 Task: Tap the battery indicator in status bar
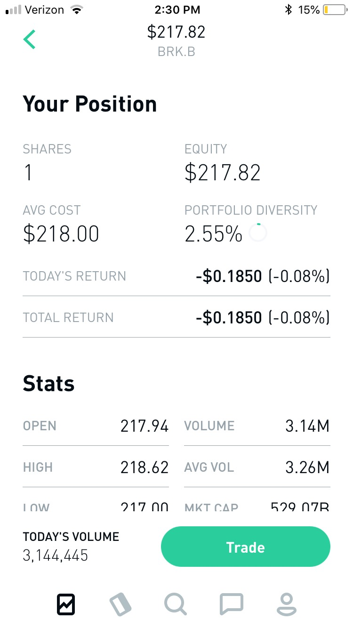point(334,10)
